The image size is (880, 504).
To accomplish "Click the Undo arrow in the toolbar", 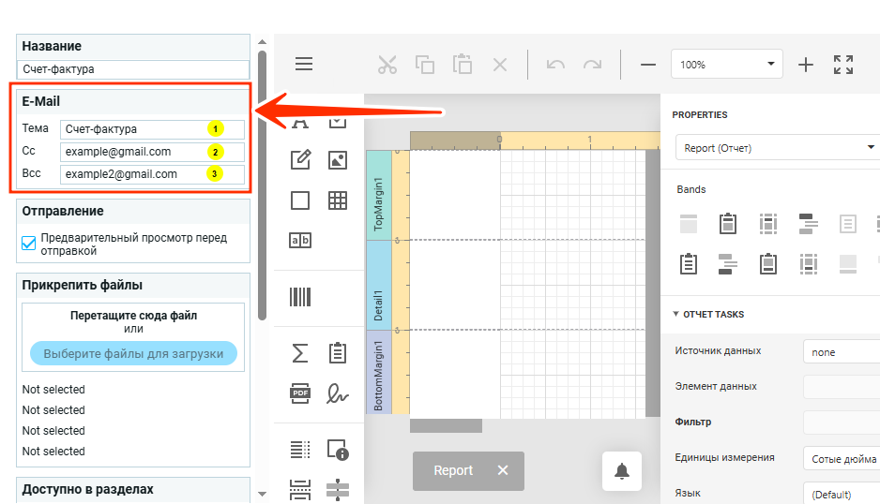I will pyautogui.click(x=555, y=65).
